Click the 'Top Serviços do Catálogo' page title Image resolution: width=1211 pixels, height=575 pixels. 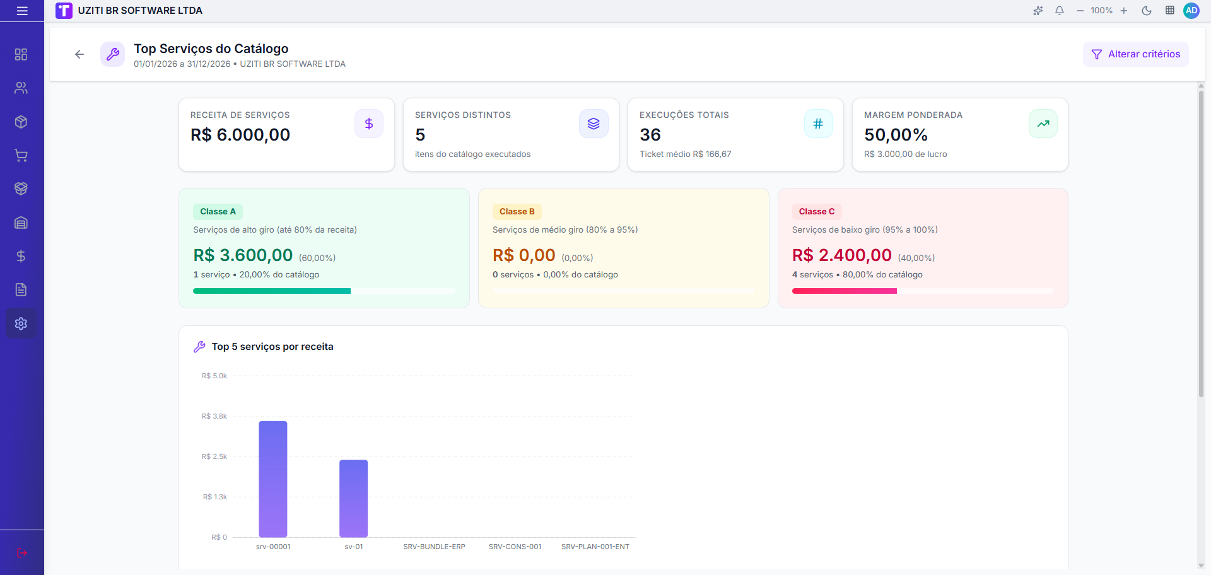tap(211, 49)
